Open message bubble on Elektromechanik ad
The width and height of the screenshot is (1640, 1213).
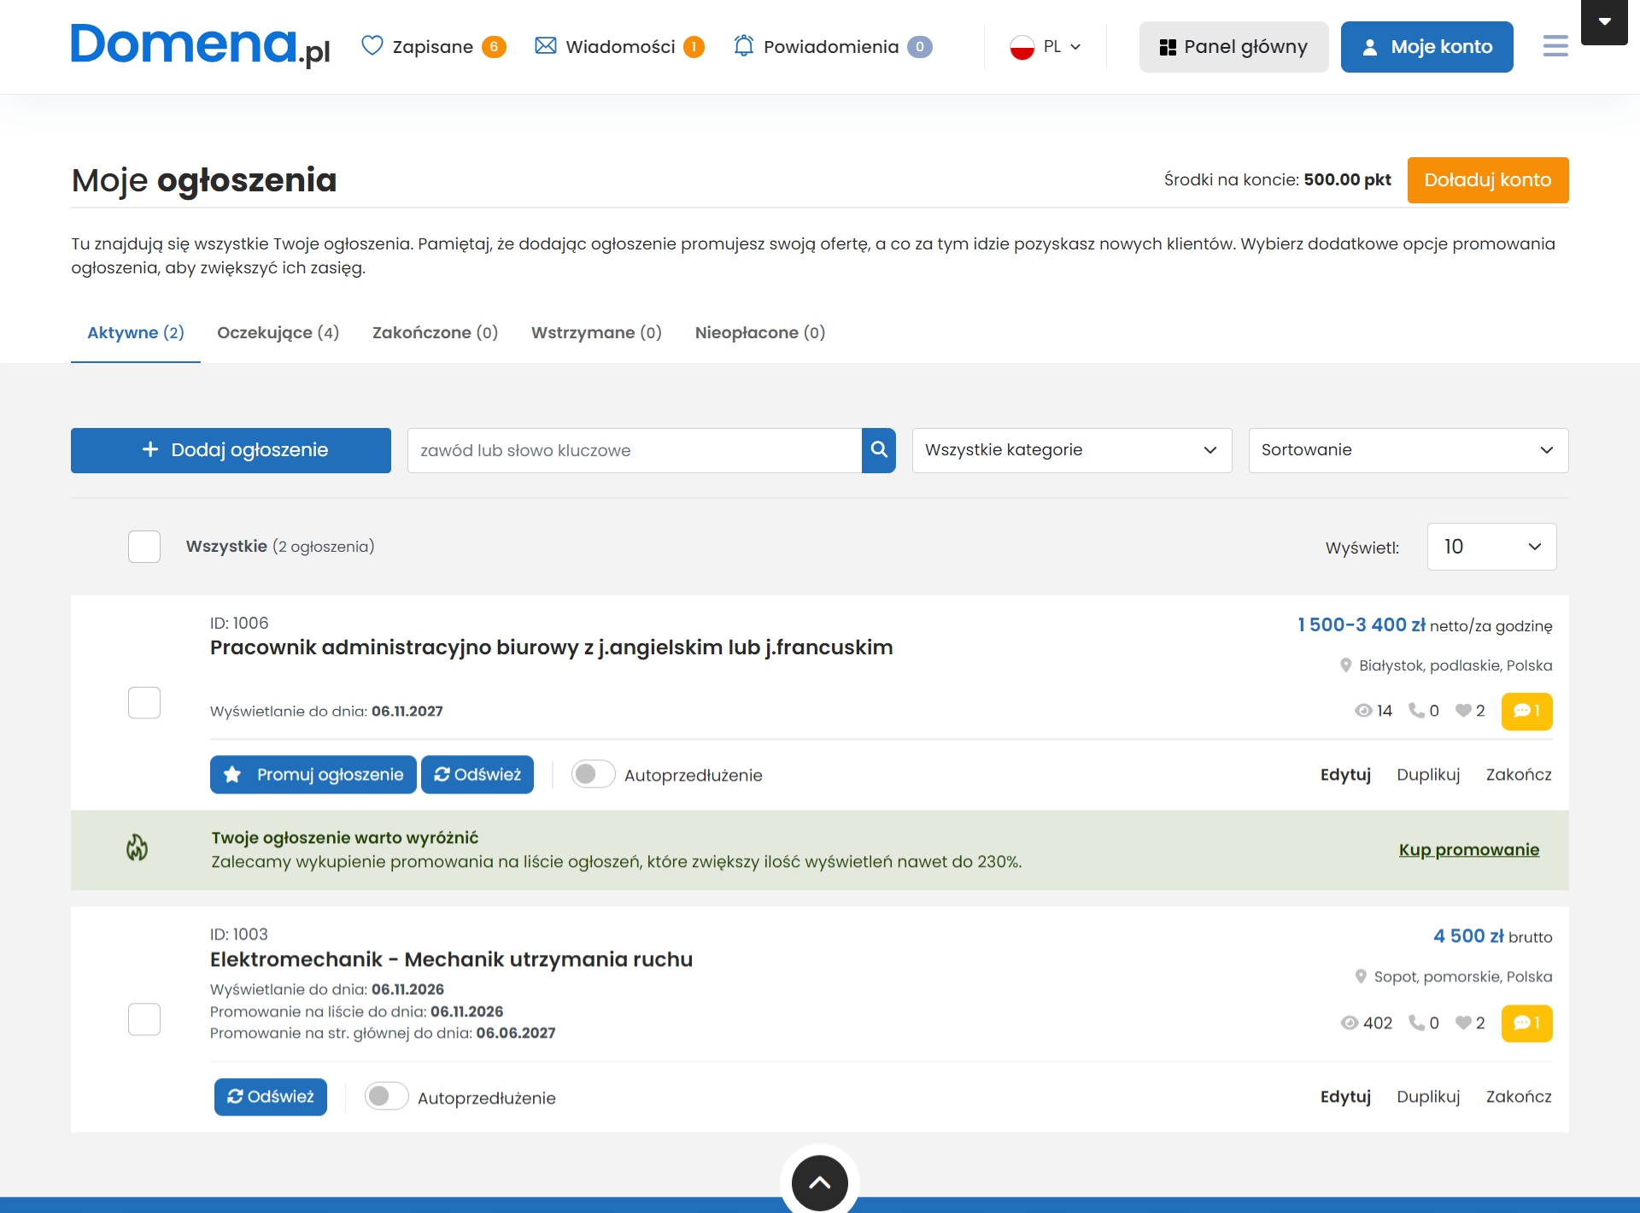pyautogui.click(x=1526, y=1023)
